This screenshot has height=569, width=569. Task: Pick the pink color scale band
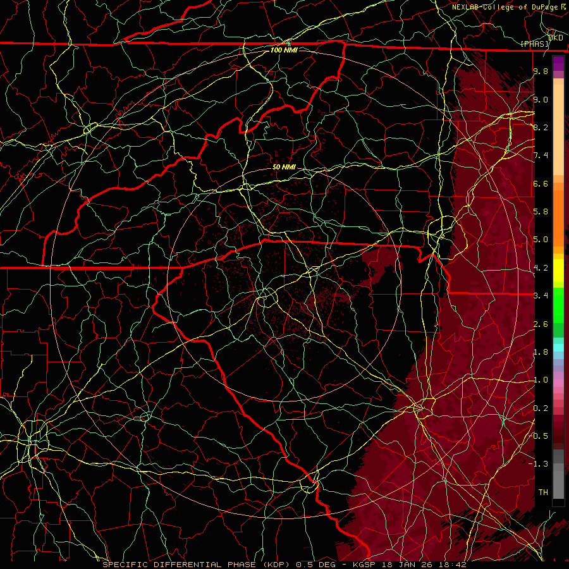(558, 383)
